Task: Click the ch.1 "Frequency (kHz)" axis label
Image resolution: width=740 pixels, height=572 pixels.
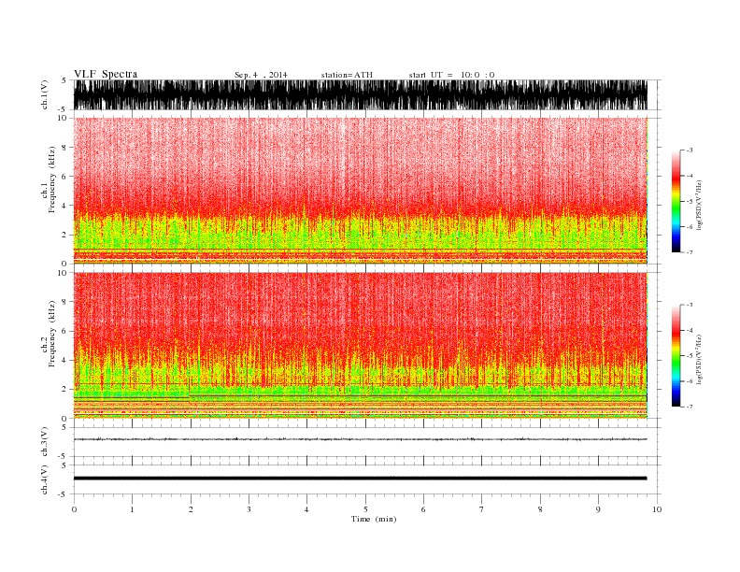Action: (52, 179)
